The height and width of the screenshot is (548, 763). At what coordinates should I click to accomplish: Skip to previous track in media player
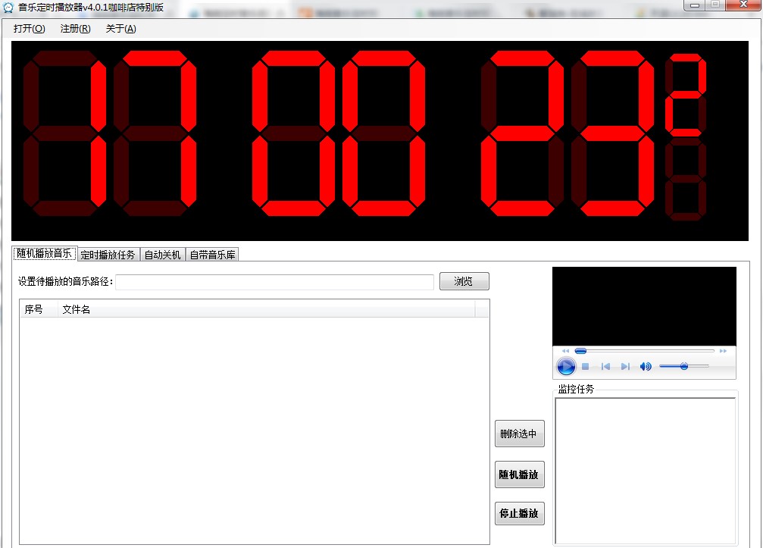tap(606, 366)
